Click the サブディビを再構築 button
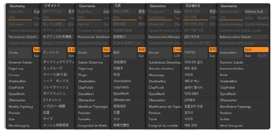The image size is (277, 134). pyautogui.click(x=59, y=37)
